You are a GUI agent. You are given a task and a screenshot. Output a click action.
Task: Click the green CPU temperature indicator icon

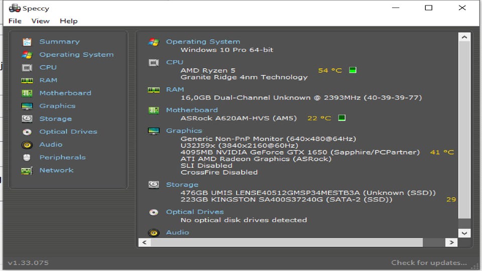click(x=352, y=70)
